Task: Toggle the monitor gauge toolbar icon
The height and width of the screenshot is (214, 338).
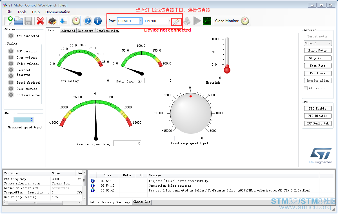Action: click(76, 21)
